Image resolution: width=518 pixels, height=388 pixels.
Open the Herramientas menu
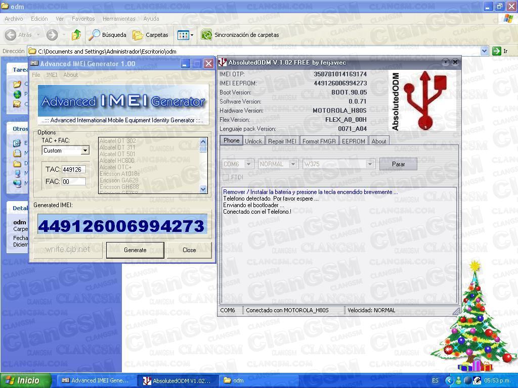119,19
